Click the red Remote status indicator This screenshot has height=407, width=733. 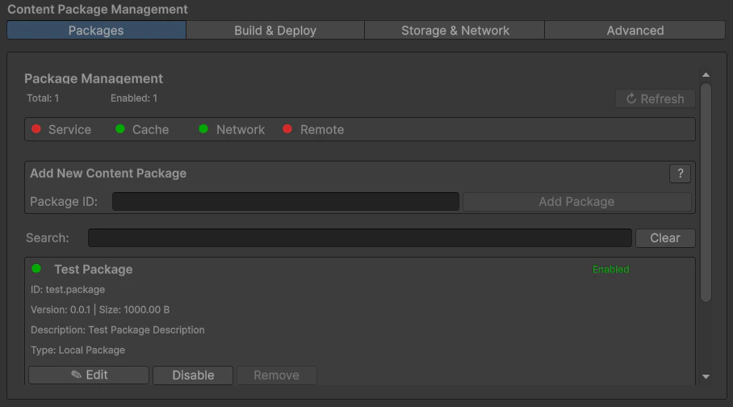[x=287, y=128]
